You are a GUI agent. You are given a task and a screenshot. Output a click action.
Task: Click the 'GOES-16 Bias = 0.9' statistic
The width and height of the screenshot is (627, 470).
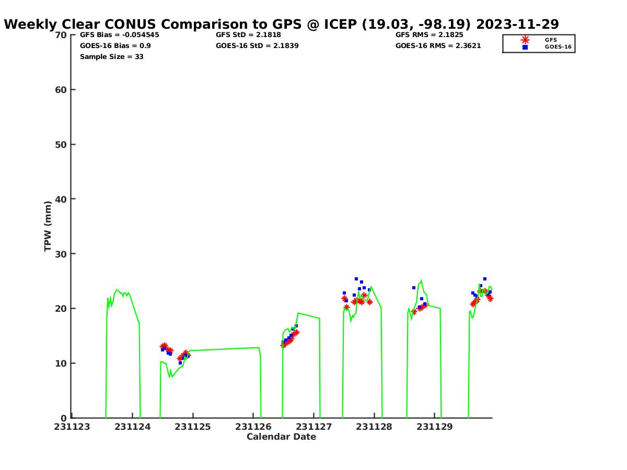[115, 45]
